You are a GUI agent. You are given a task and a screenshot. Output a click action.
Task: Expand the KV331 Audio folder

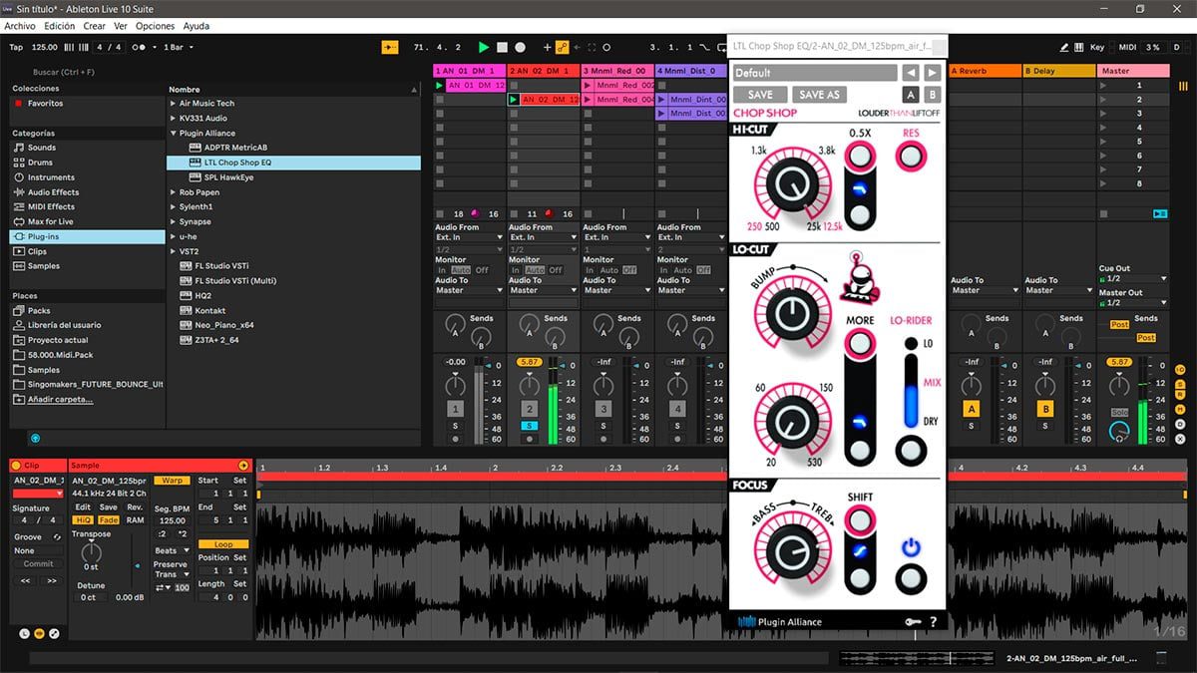(x=174, y=118)
